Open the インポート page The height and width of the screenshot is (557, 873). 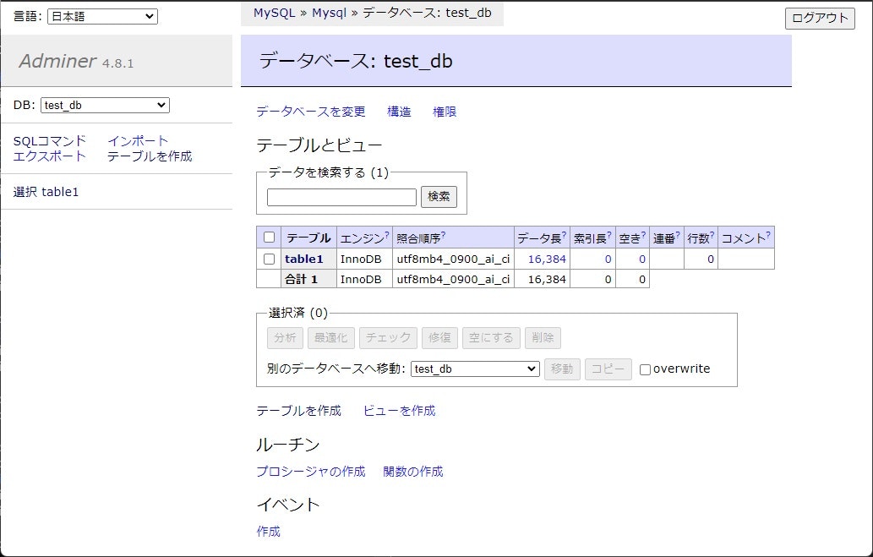137,140
